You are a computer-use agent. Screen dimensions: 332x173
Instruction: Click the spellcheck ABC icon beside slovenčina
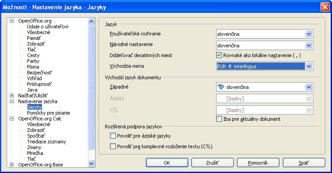pyautogui.click(x=221, y=87)
